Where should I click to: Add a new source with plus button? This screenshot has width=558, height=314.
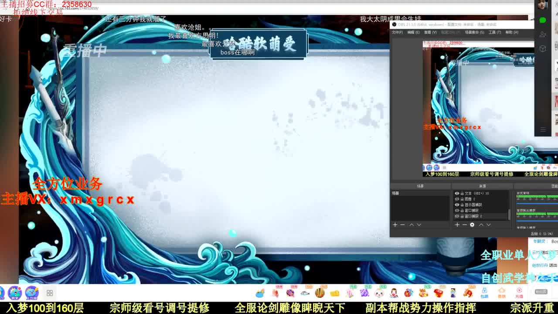click(457, 225)
